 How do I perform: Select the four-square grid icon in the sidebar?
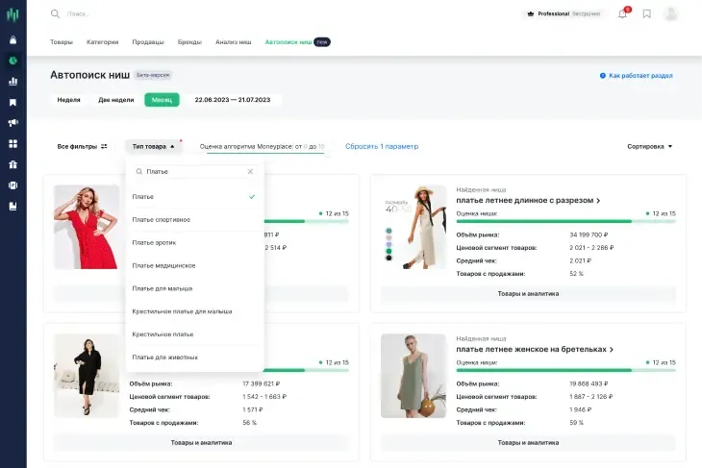pos(13,144)
